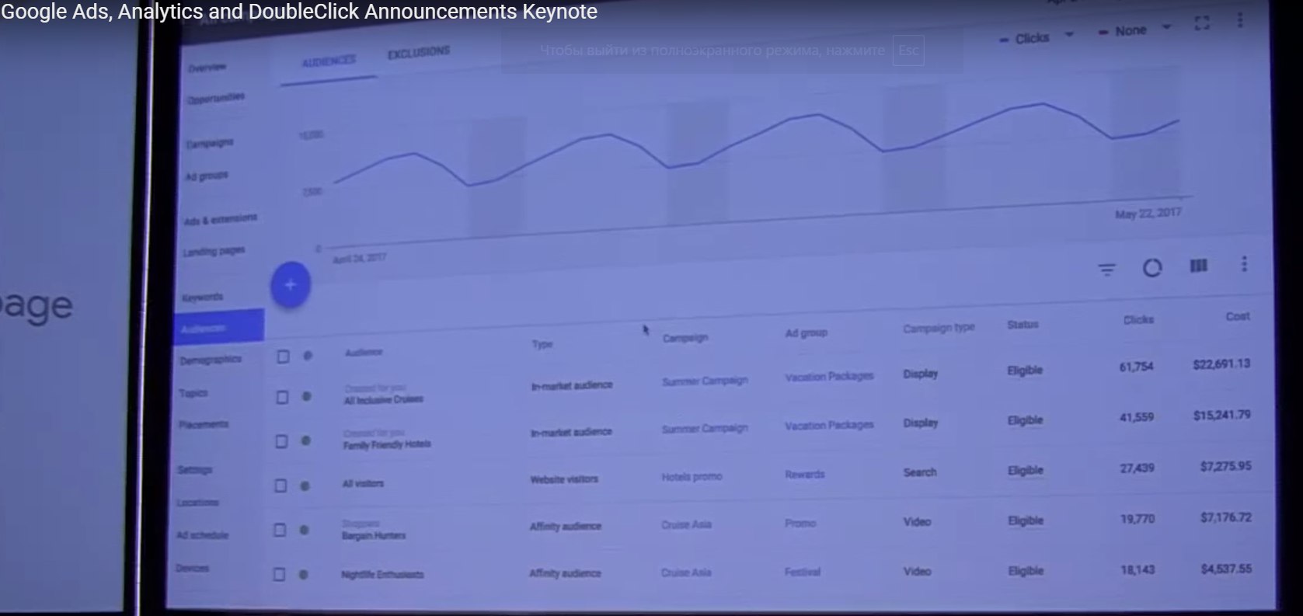Open Overview in the side menu
Image resolution: width=1303 pixels, height=616 pixels.
tap(207, 68)
